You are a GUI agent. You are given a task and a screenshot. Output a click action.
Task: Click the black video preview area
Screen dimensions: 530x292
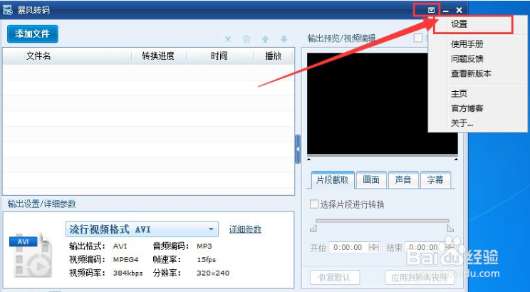383,103
